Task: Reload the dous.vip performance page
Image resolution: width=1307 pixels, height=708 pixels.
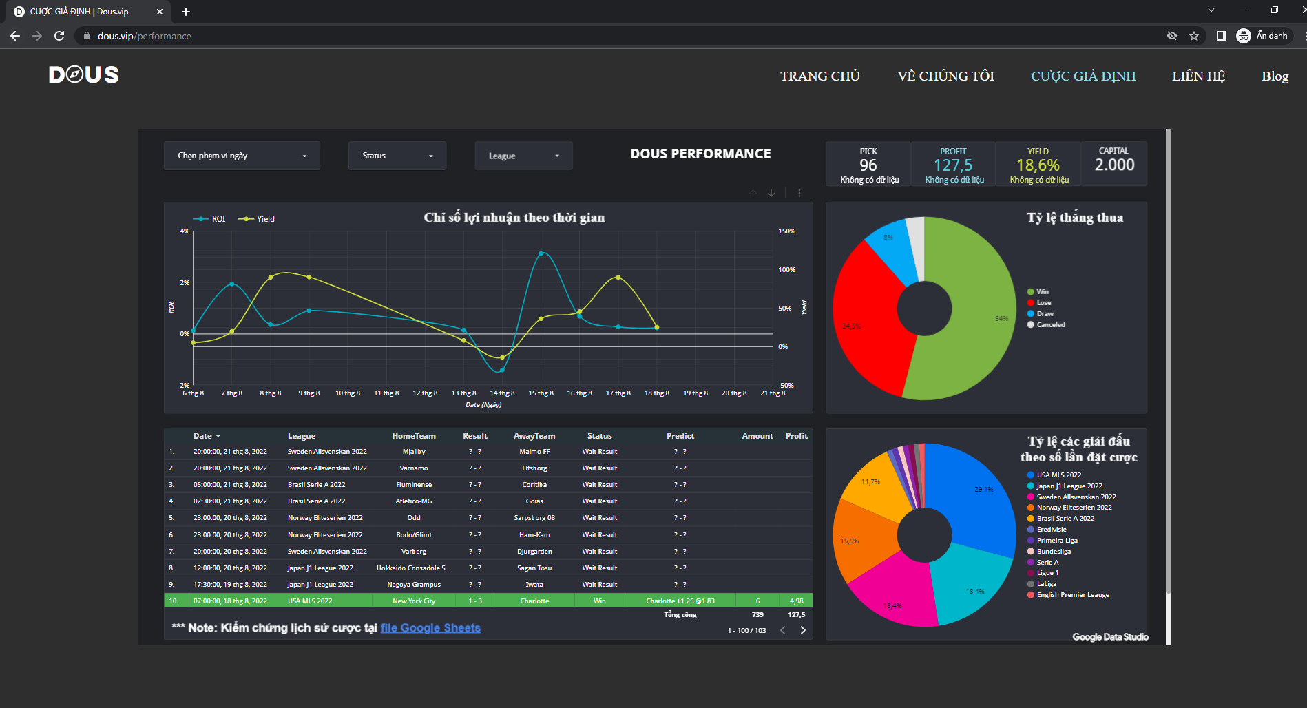Action: point(59,36)
